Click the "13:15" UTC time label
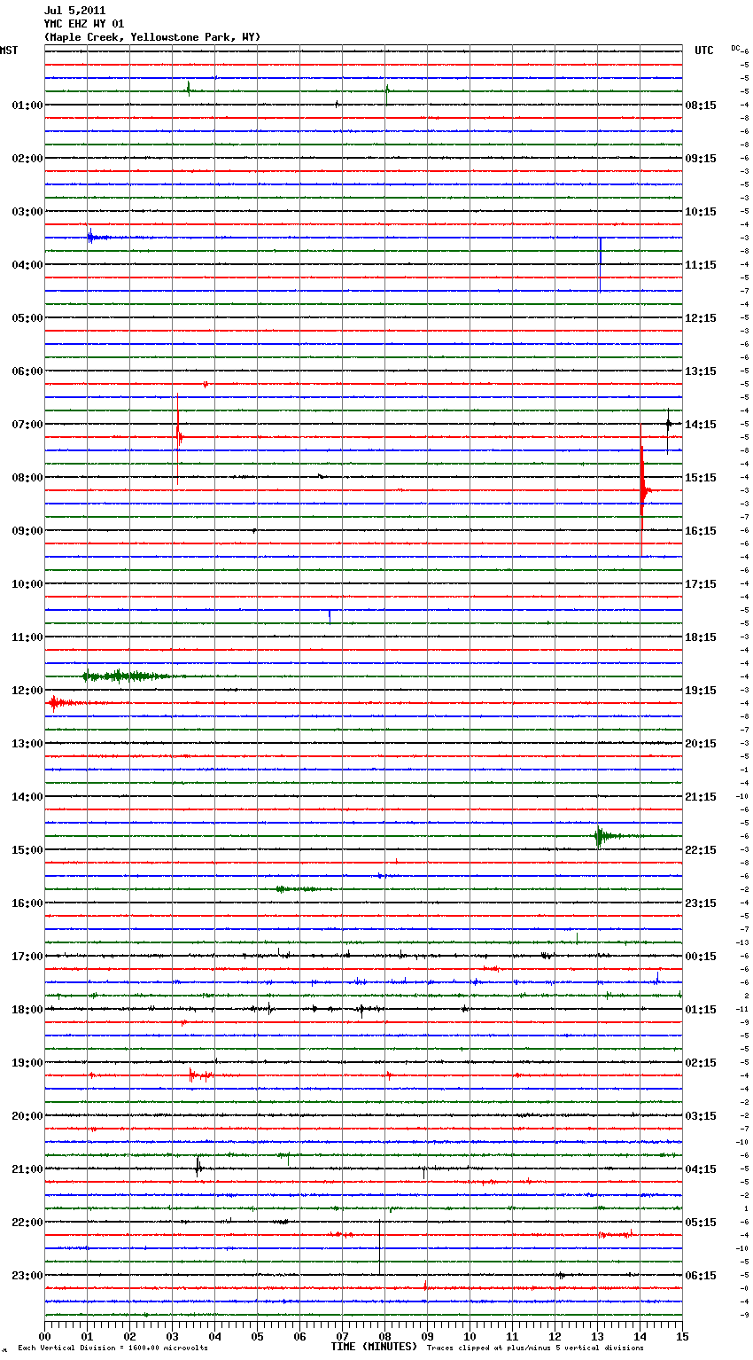This screenshot has height=1360, width=753. 701,371
